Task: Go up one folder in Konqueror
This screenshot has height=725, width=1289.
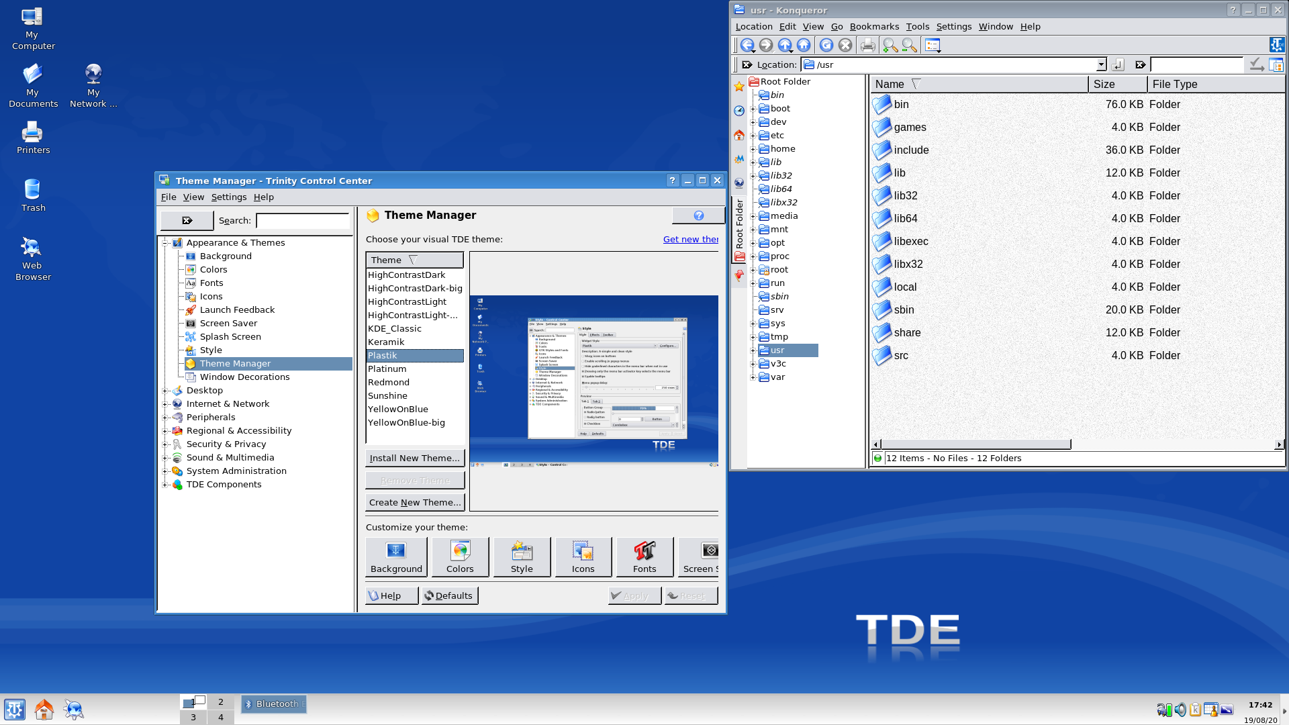Action: pyautogui.click(x=784, y=45)
